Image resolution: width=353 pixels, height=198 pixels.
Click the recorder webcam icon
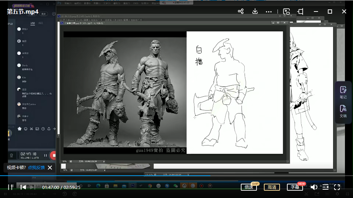[12, 155]
